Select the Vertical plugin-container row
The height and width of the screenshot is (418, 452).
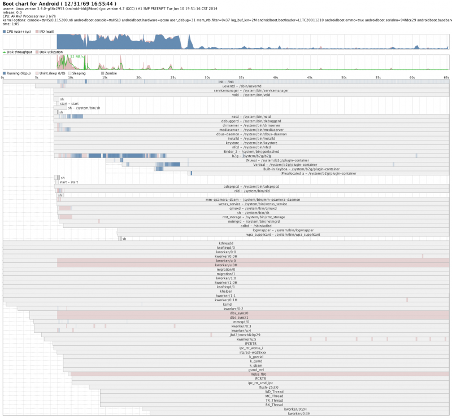(285, 165)
